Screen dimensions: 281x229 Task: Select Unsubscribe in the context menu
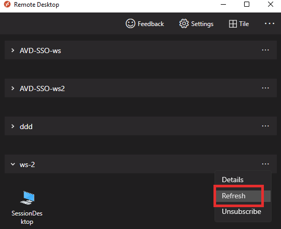click(242, 211)
